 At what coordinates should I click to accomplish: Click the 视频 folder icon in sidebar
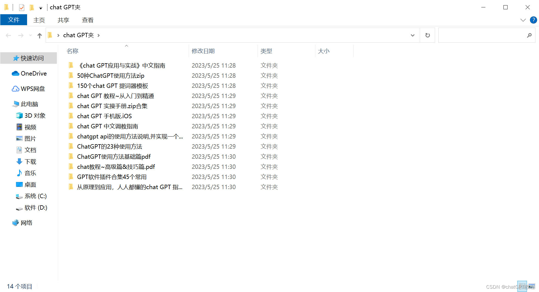tap(19, 127)
